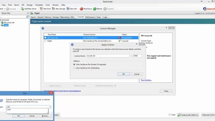Click the License Server name input field

[x=108, y=56]
